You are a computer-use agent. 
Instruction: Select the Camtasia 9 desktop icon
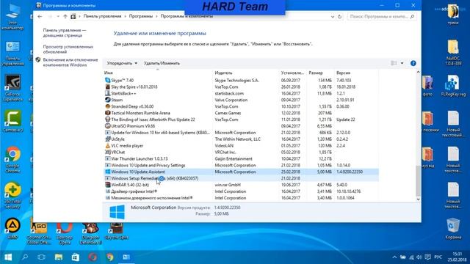point(12,121)
